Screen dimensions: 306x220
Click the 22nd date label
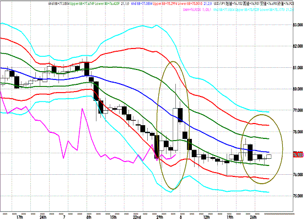pos(137,217)
